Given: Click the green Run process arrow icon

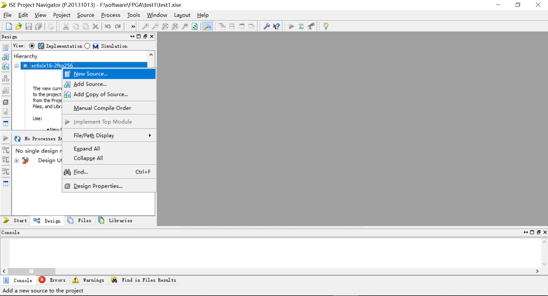Looking at the screenshot, I should 291,26.
